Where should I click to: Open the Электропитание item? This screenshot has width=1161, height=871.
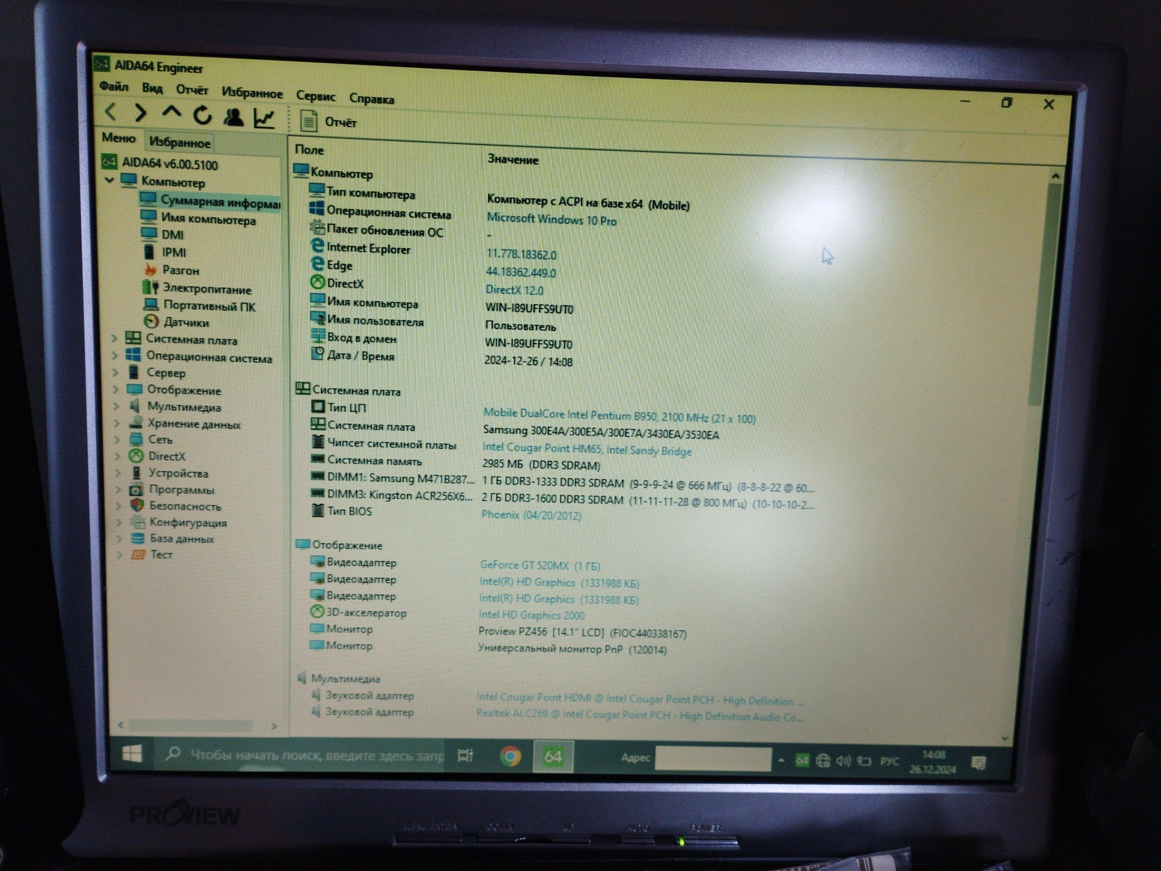207,289
